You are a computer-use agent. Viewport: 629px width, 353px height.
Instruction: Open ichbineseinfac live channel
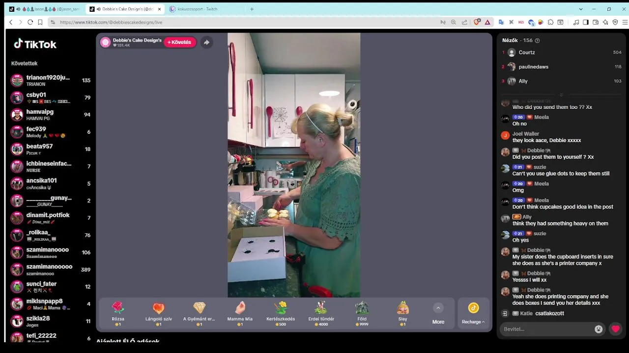[x=51, y=166]
